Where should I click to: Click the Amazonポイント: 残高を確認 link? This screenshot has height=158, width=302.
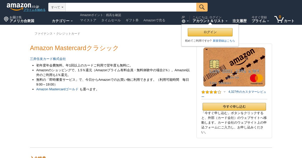100,15
